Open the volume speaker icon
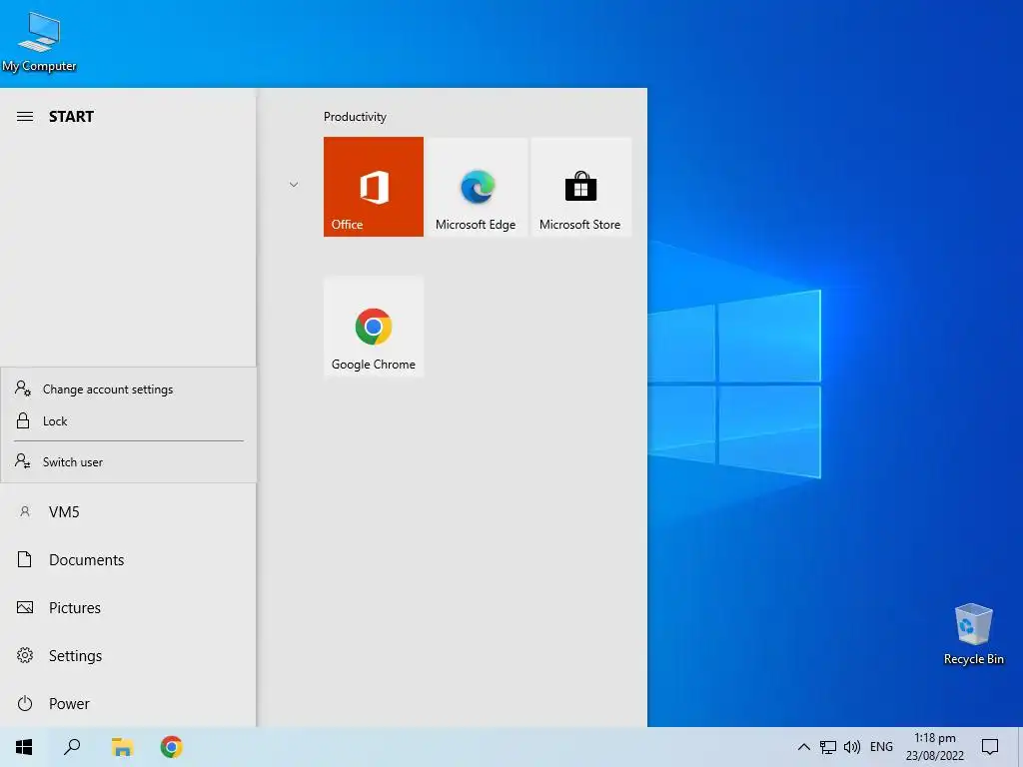Image resolution: width=1023 pixels, height=767 pixels. [x=851, y=747]
